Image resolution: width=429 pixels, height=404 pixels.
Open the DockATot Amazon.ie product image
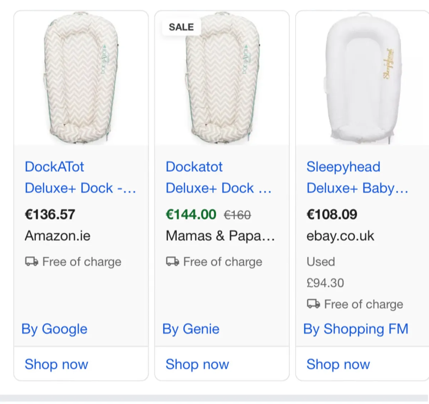pos(81,79)
